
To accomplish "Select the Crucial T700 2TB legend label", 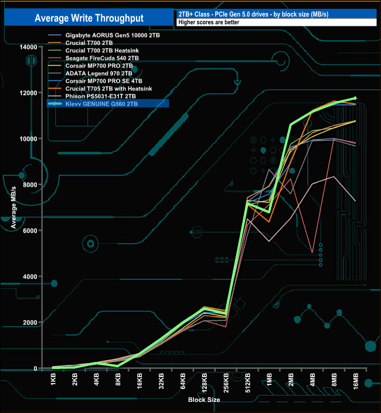I will 89,43.
